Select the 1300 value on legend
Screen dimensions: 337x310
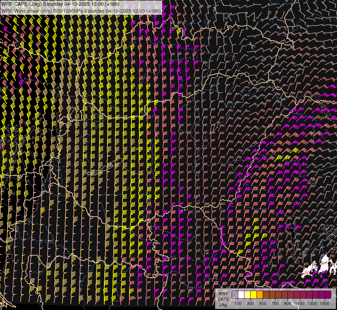click(x=312, y=303)
